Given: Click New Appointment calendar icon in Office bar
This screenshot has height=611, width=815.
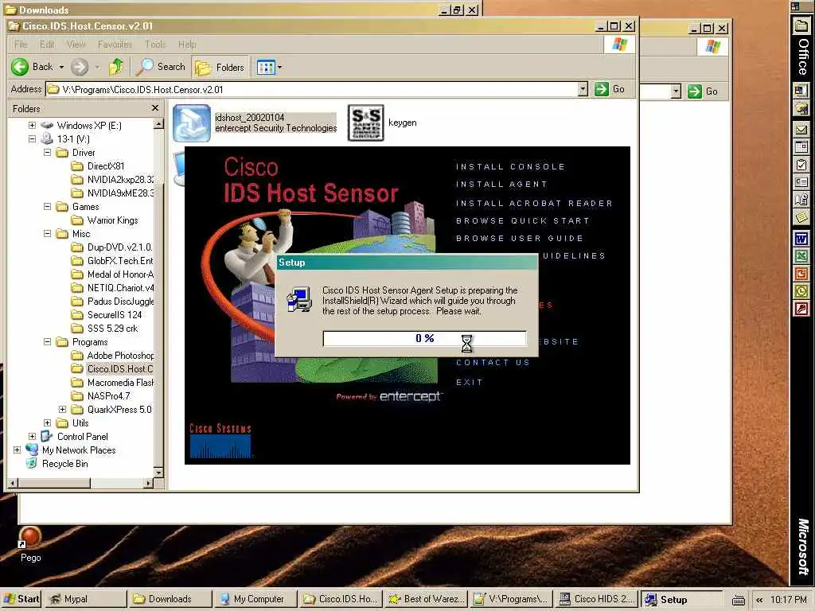Looking at the screenshot, I should pyautogui.click(x=801, y=147).
